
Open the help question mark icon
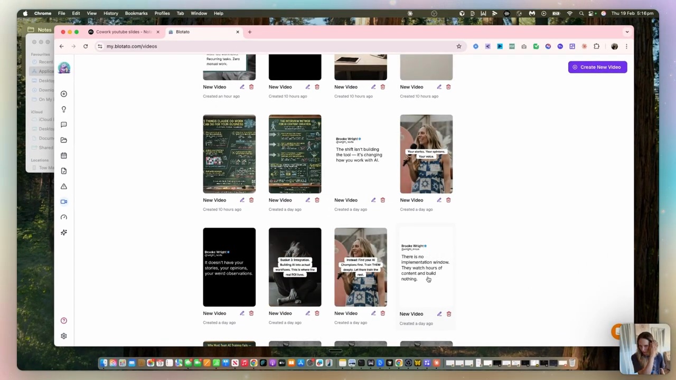click(64, 320)
